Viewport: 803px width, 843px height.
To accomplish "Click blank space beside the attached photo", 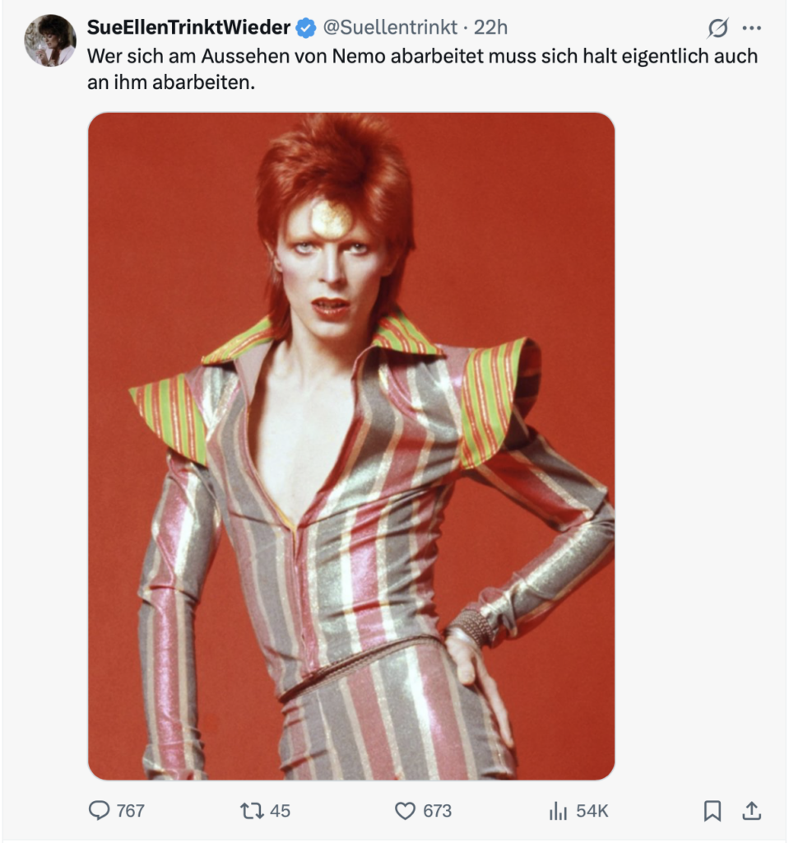I will pos(699,445).
